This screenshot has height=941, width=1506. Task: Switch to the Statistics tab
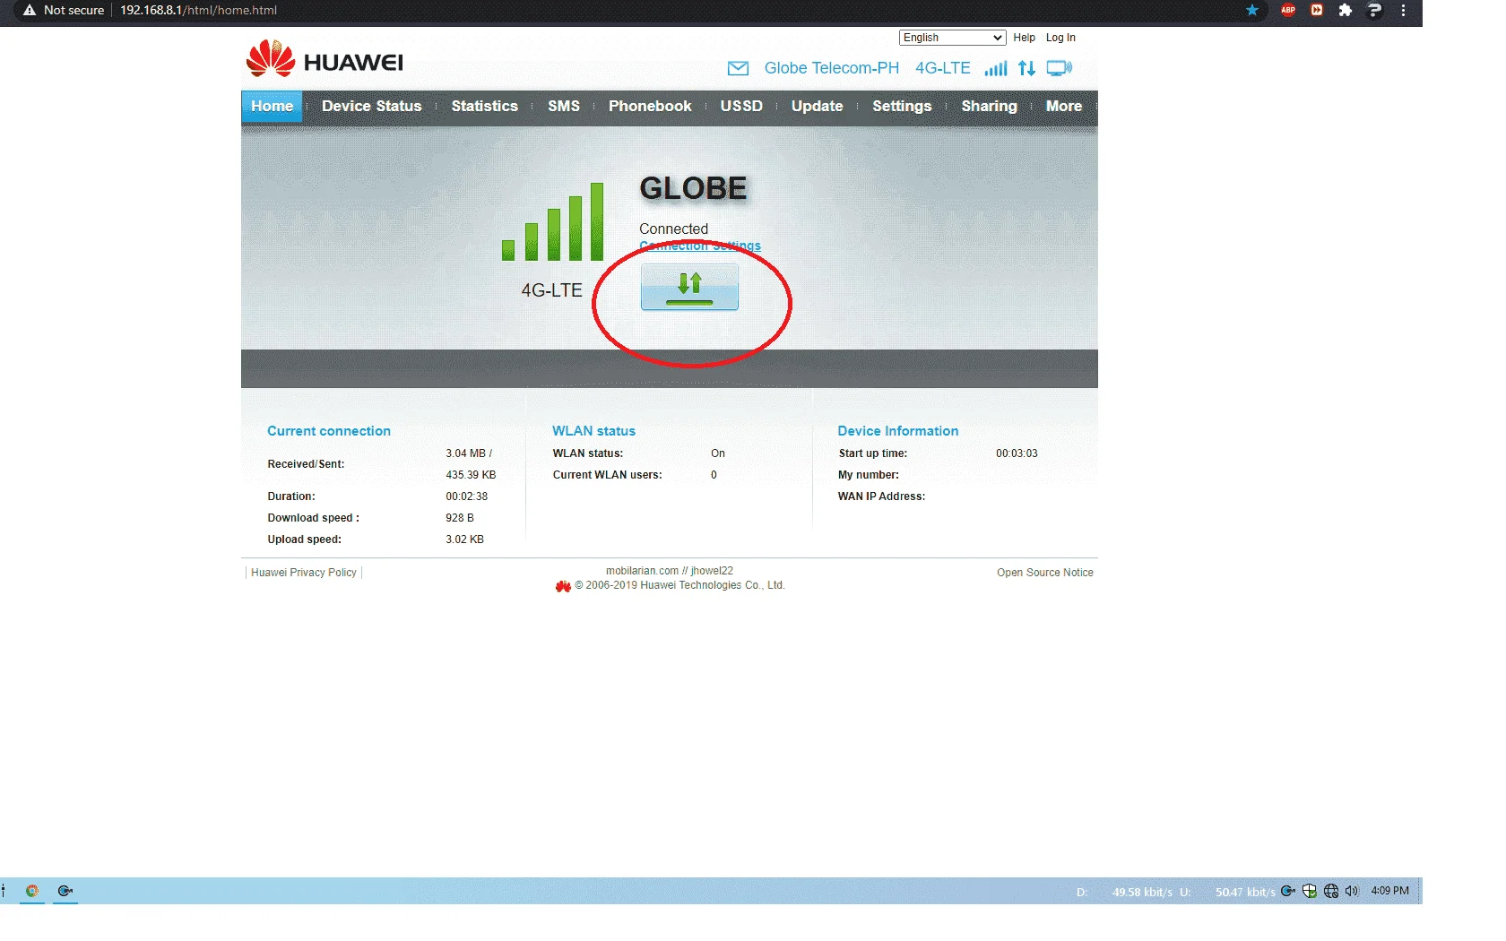click(484, 106)
